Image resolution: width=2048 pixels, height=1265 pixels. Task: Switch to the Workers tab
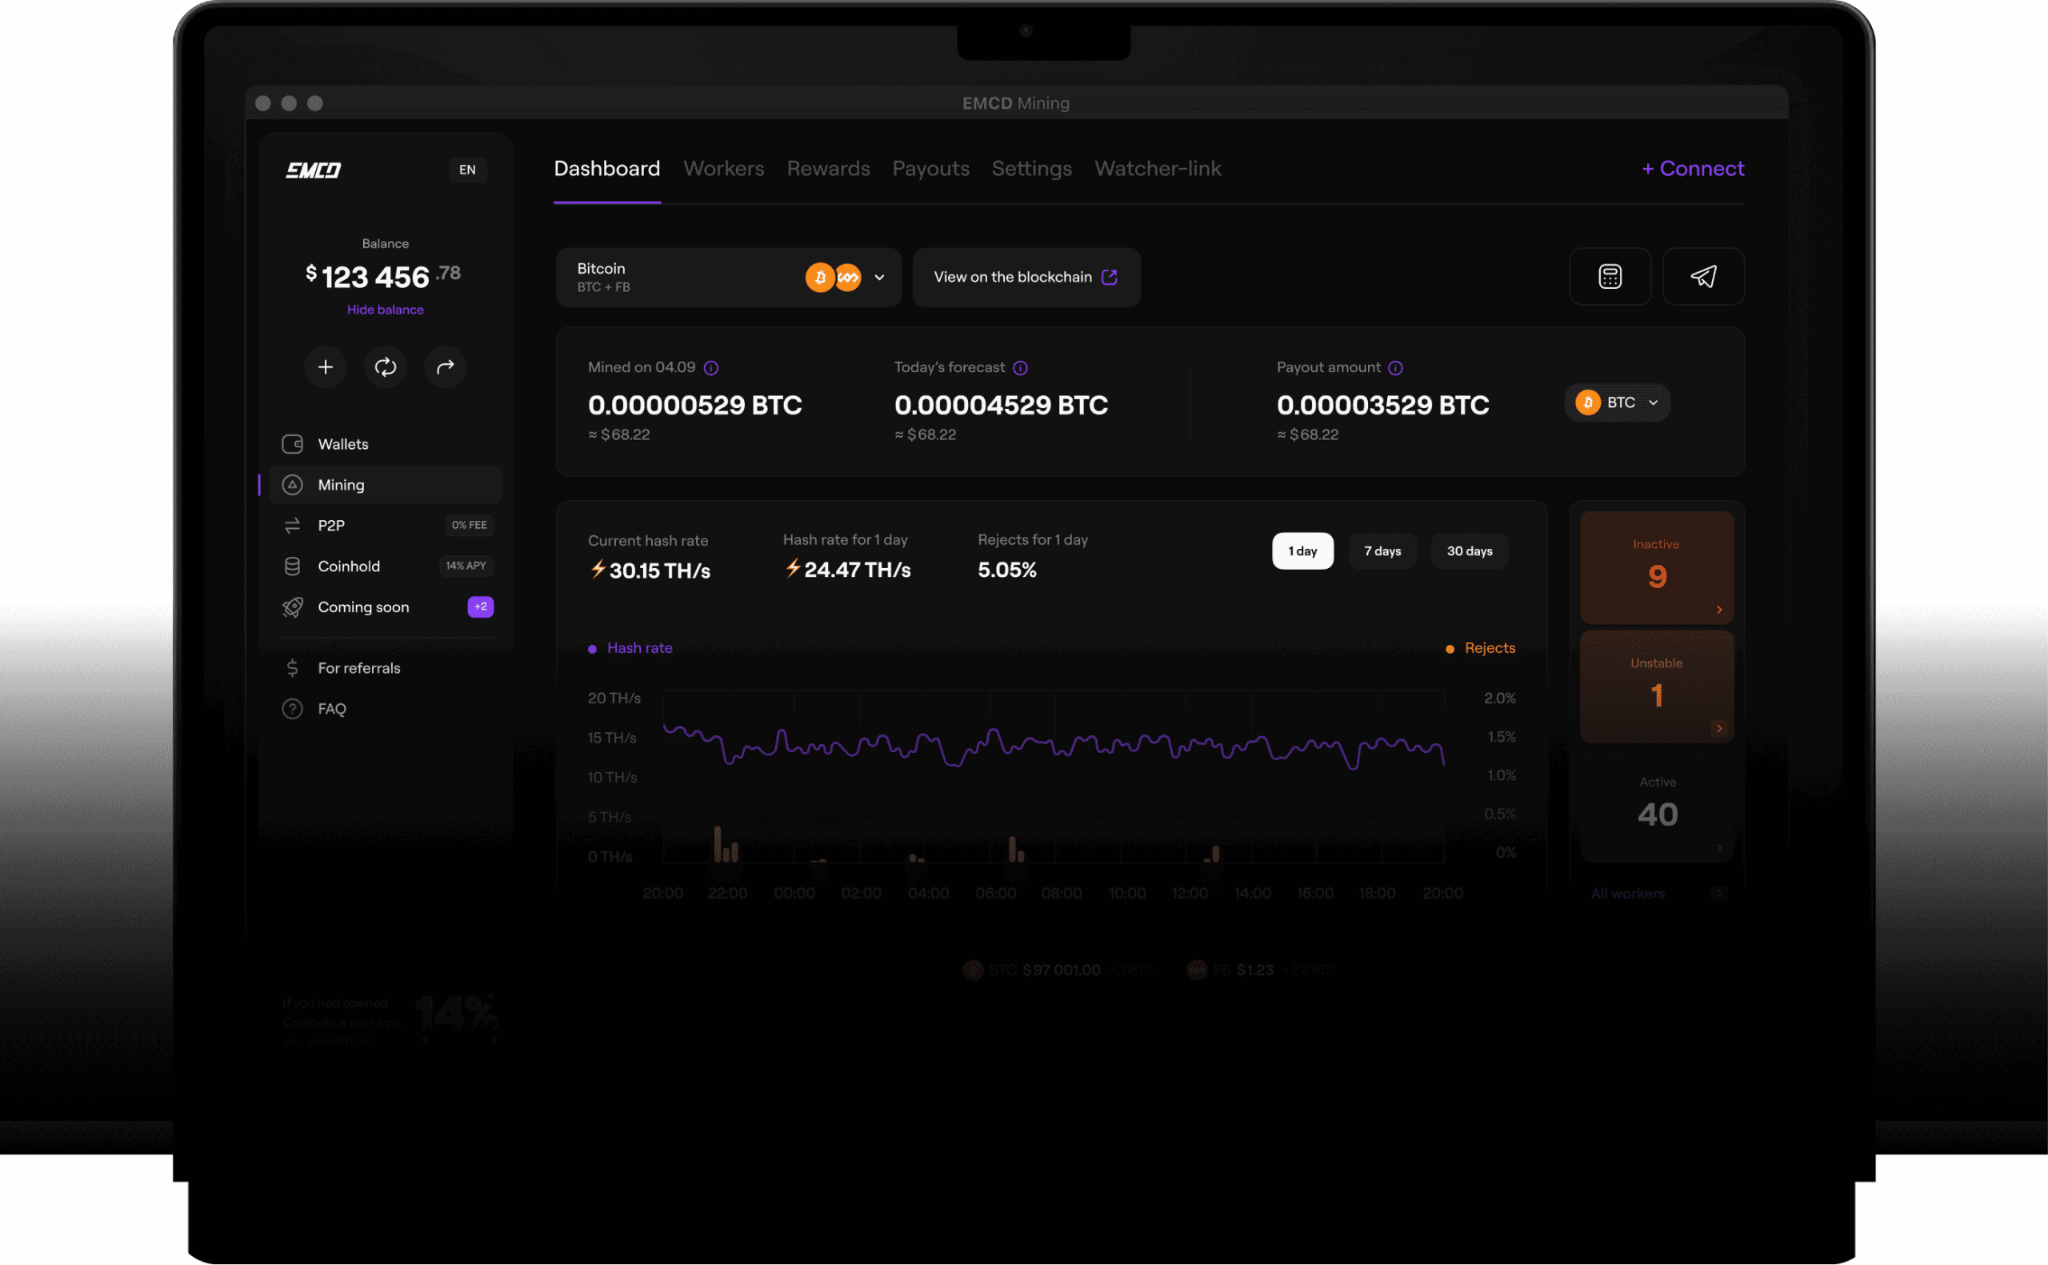[723, 169]
